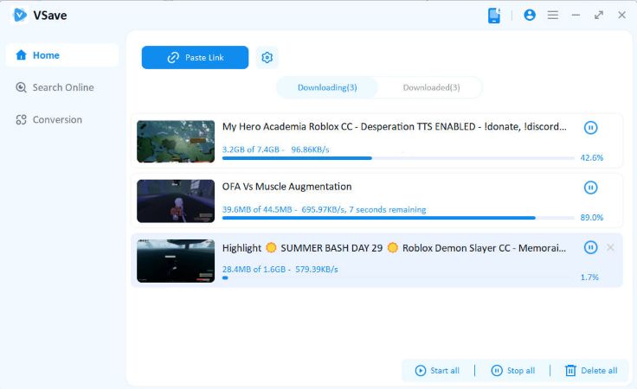Click the 89.0% progress bar

(x=398, y=218)
